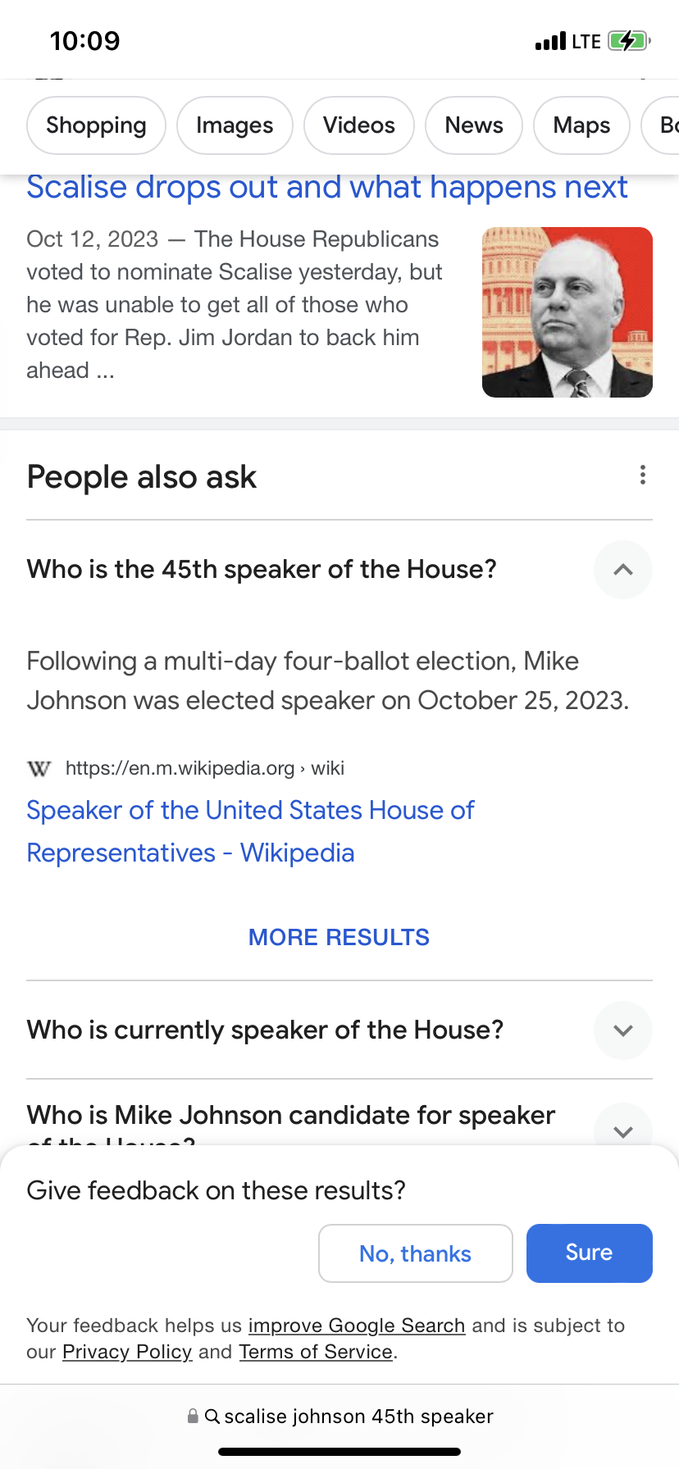
Task: Open the Privacy Policy link
Action: 127,1352
